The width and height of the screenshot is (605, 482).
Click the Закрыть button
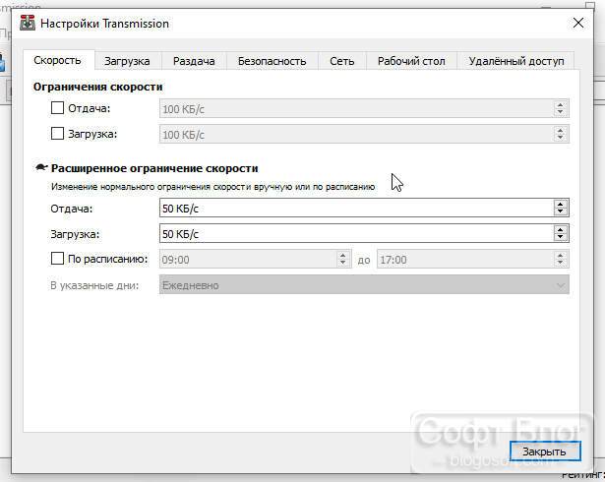pos(544,452)
